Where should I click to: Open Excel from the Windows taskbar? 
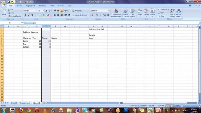tap(150, 110)
